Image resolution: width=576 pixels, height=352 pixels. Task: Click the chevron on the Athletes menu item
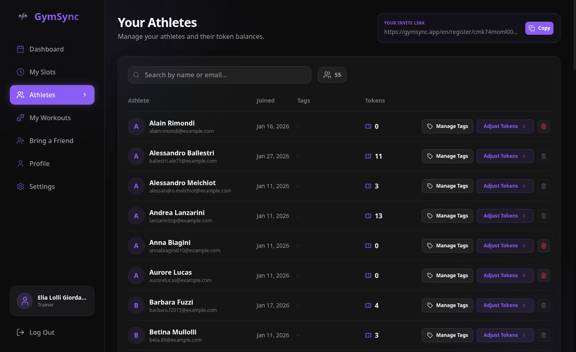point(85,95)
